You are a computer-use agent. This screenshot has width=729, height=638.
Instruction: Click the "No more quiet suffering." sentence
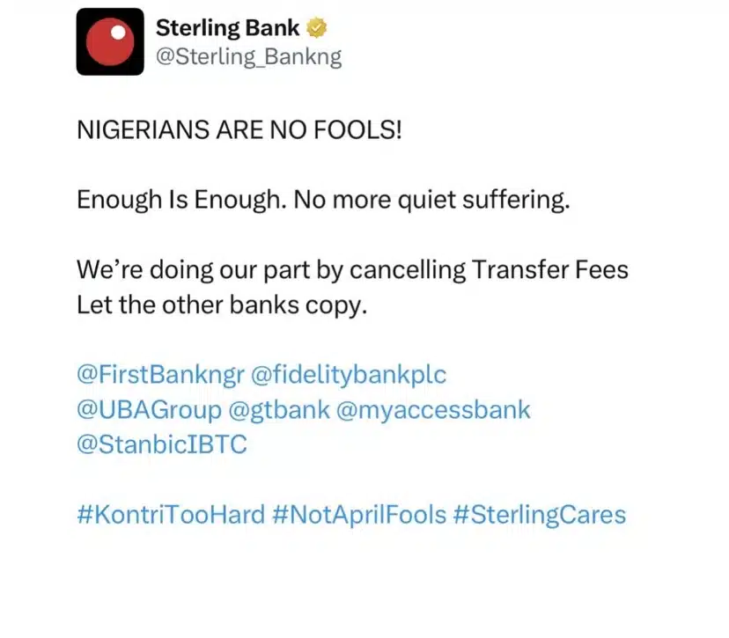[x=431, y=200]
